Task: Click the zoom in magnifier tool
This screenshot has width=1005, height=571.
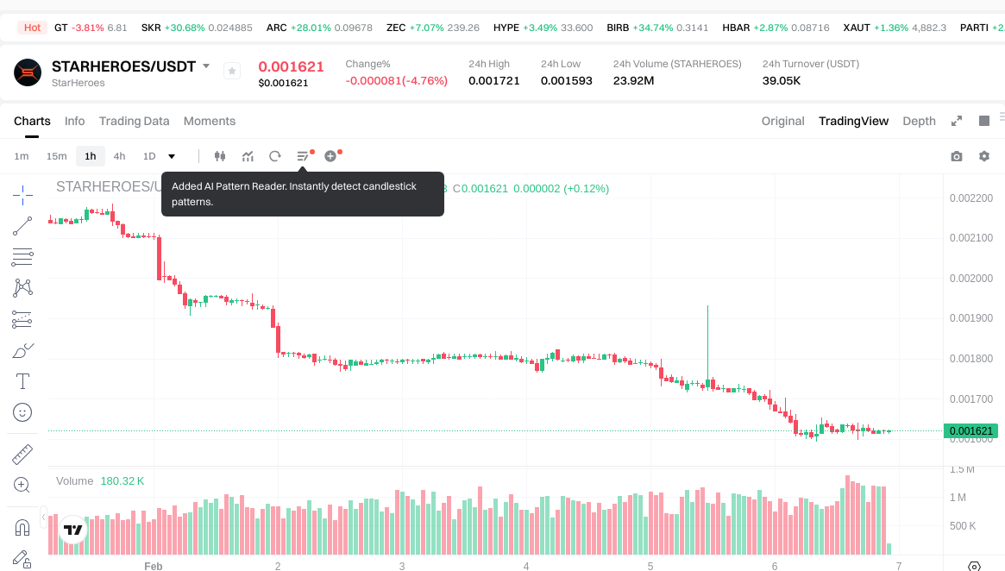Action: [x=22, y=485]
